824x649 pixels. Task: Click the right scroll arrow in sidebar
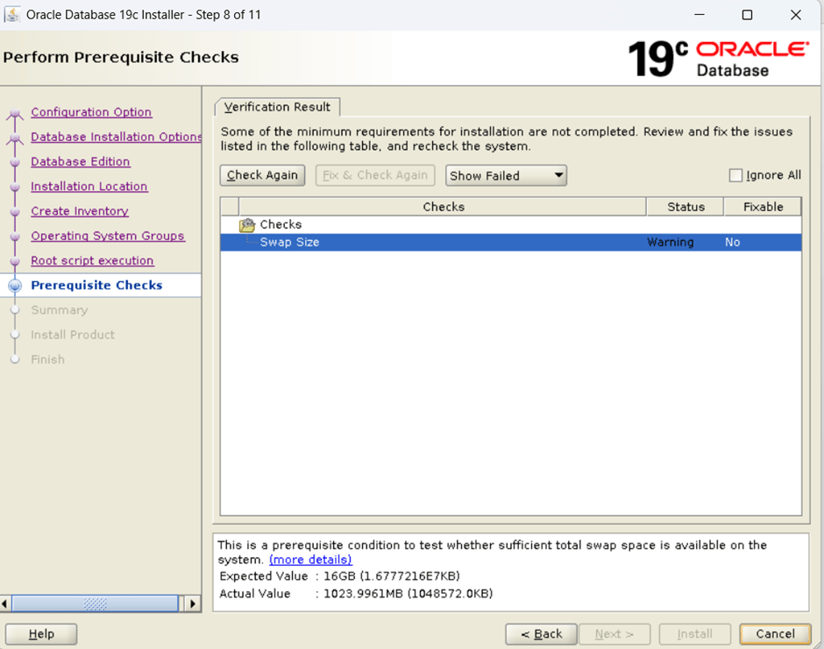[x=194, y=603]
